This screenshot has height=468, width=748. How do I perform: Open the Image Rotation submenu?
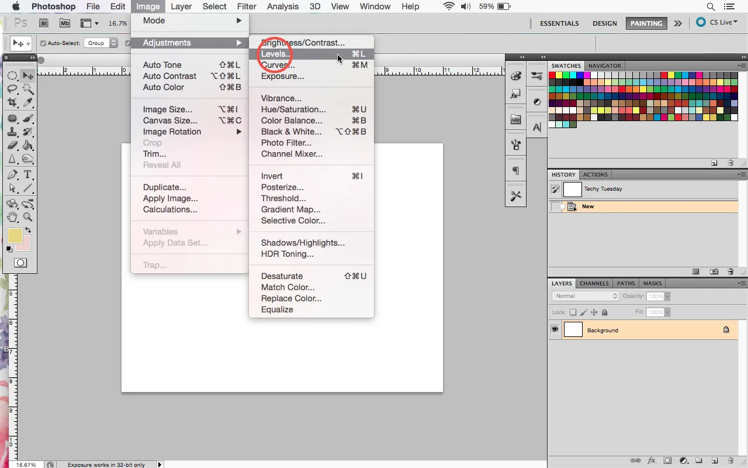coord(190,132)
